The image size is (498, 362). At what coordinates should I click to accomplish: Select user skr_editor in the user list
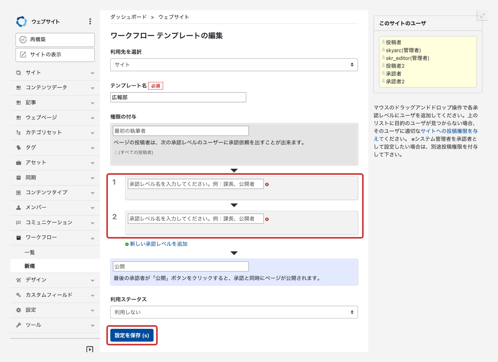(407, 58)
